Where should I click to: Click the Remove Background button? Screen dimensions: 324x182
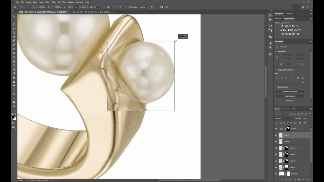pos(290,92)
